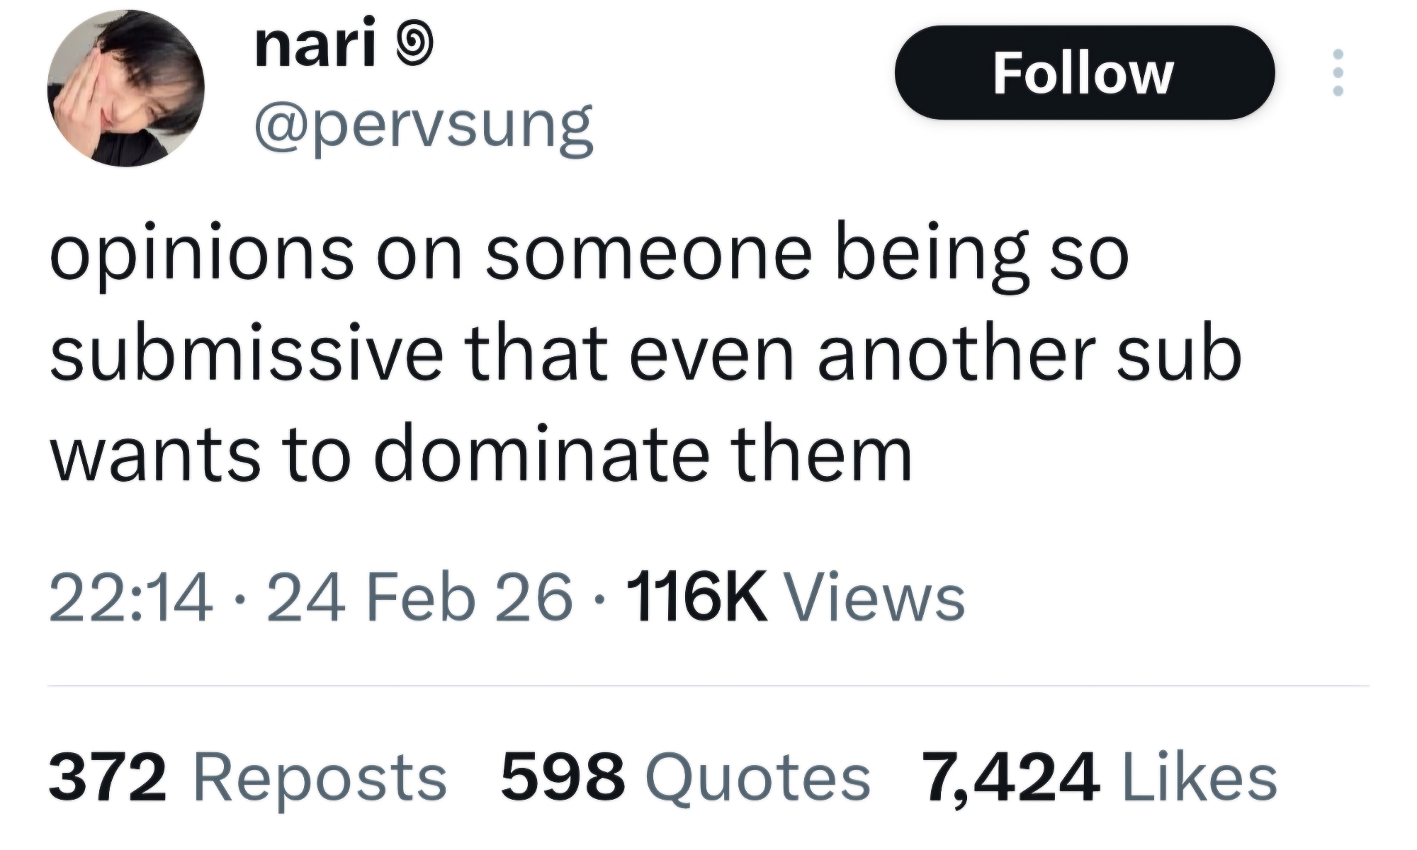The width and height of the screenshot is (1417, 850).
Task: Click the Views label
Action: [x=876, y=599]
